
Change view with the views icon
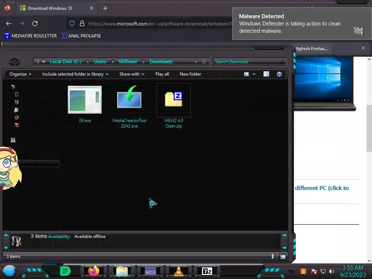(x=246, y=74)
